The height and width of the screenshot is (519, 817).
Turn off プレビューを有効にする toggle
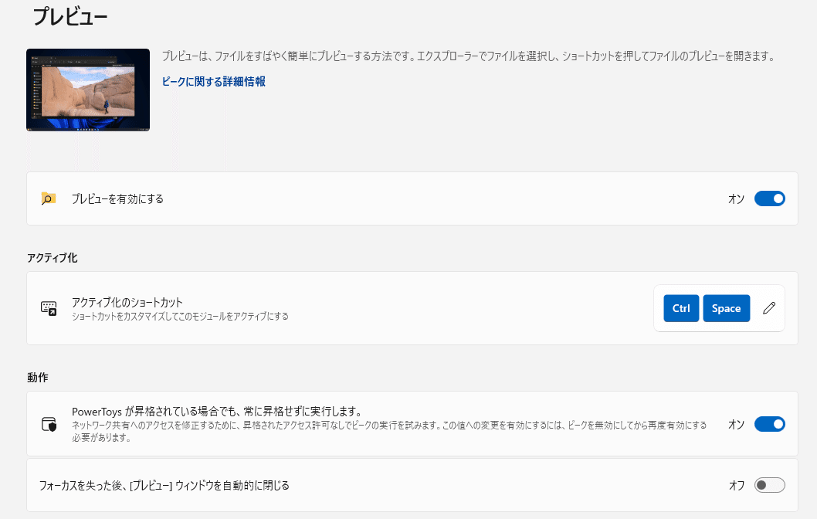coord(769,198)
